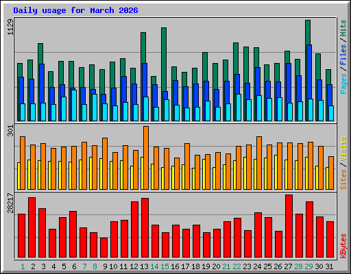The height and width of the screenshot is (274, 351).
Task: Click day 19 on the x-axis
Action: [206, 266]
